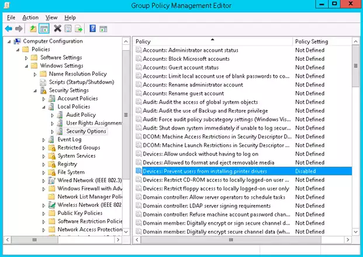Toggle the Show/Hide Console Tree icon
This screenshot has height=257, width=363.
click(x=44, y=28)
